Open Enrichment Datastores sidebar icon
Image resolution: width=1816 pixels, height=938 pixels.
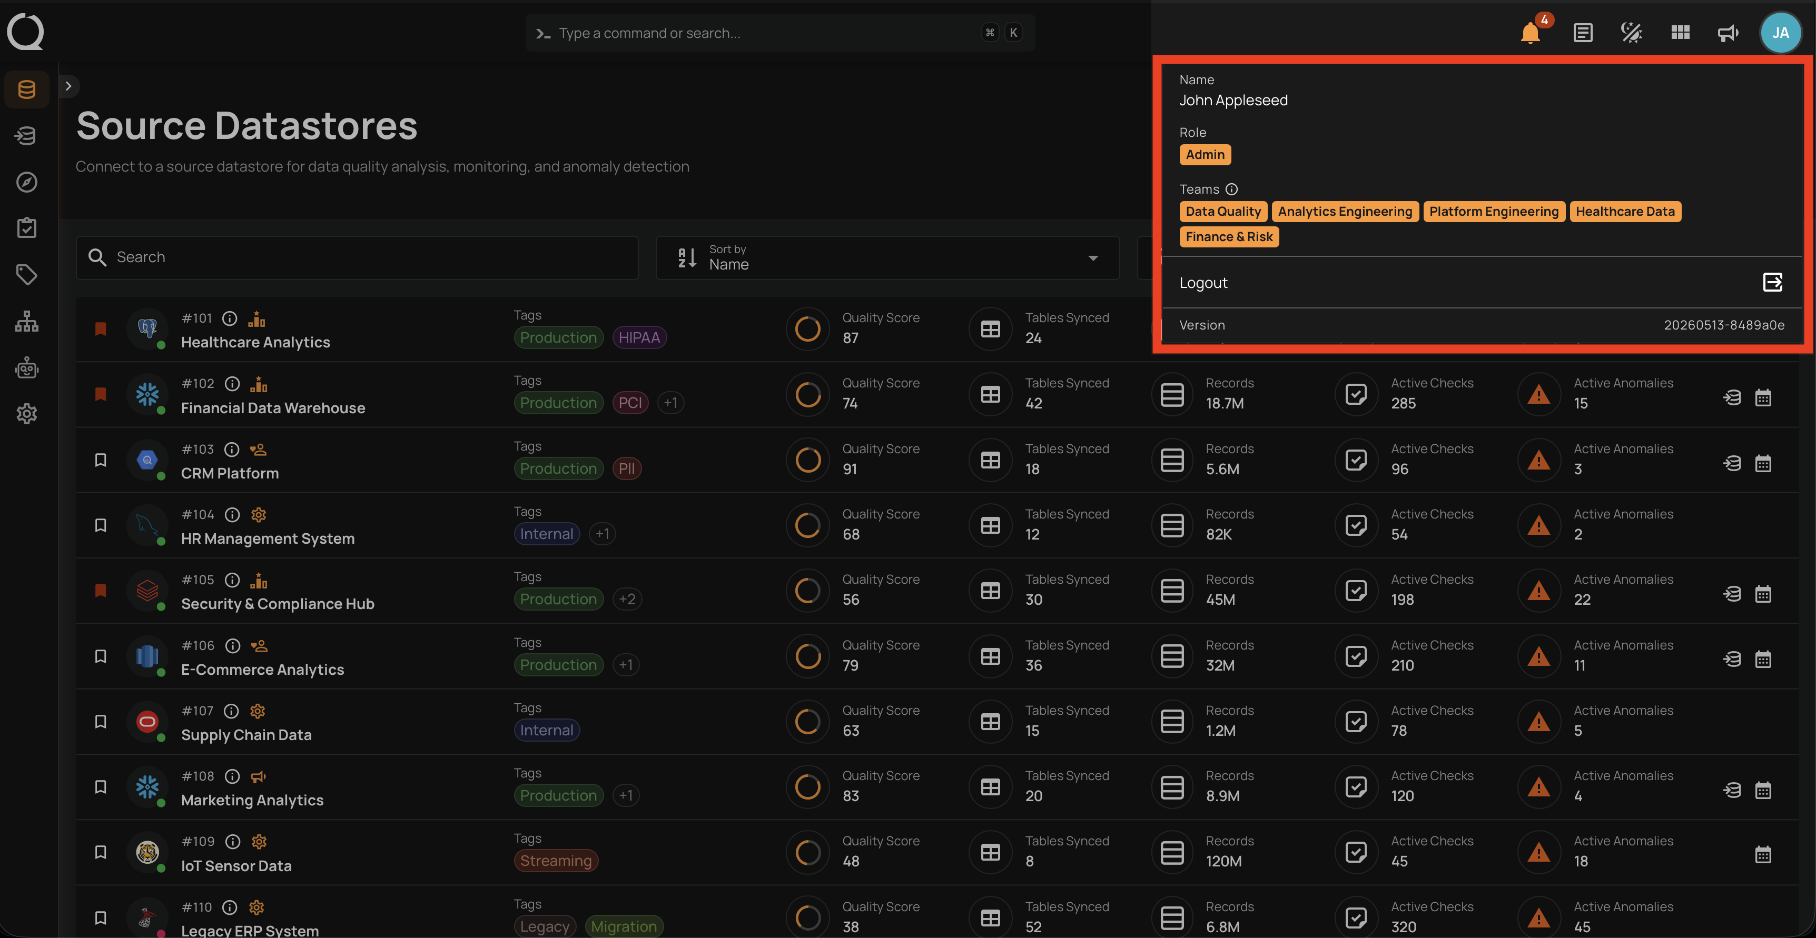pos(27,135)
